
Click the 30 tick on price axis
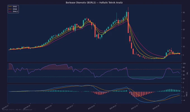184,13
